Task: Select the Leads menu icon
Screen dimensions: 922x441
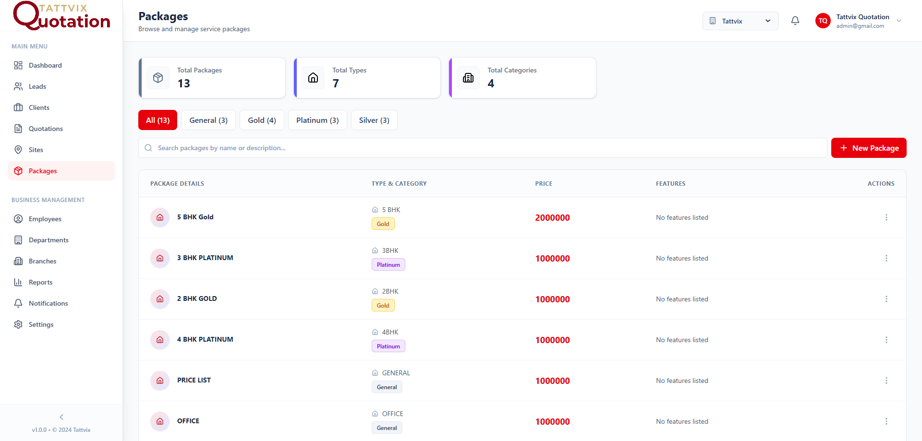Action: [18, 86]
